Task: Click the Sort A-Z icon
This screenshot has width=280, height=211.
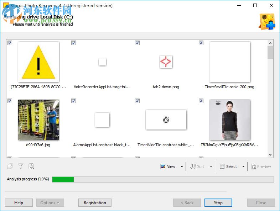Action: pos(193,167)
